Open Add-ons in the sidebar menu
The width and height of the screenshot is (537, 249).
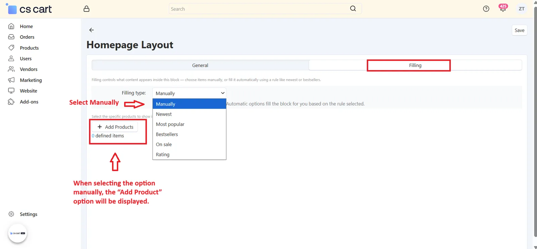tap(29, 102)
